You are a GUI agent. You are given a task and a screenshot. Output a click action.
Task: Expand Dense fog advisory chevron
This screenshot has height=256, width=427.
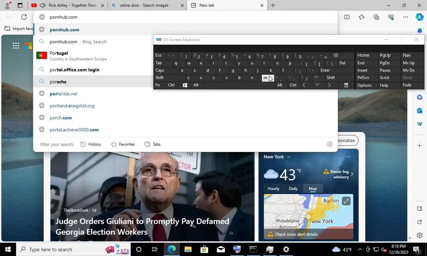click(x=352, y=174)
